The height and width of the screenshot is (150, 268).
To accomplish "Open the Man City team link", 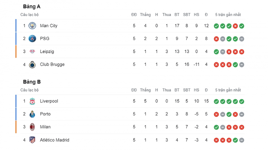I will point(48,26).
